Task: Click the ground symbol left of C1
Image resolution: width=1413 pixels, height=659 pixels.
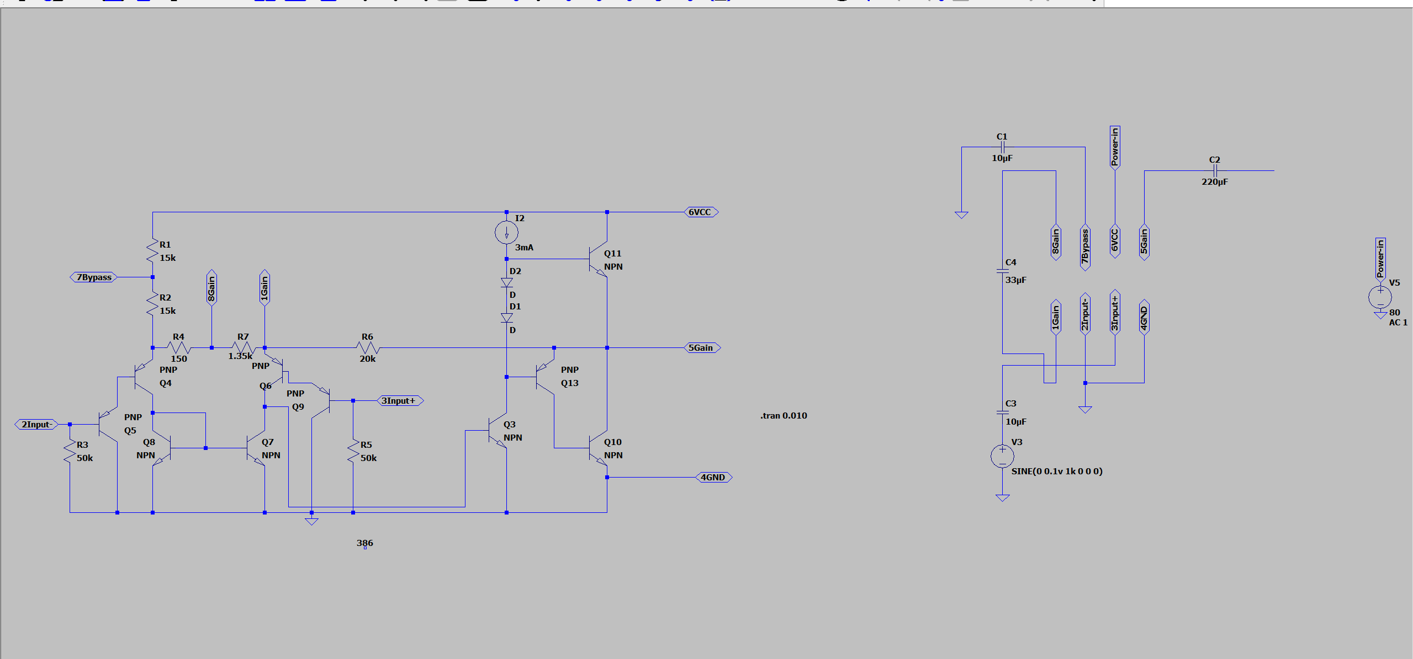Action: 961,215
